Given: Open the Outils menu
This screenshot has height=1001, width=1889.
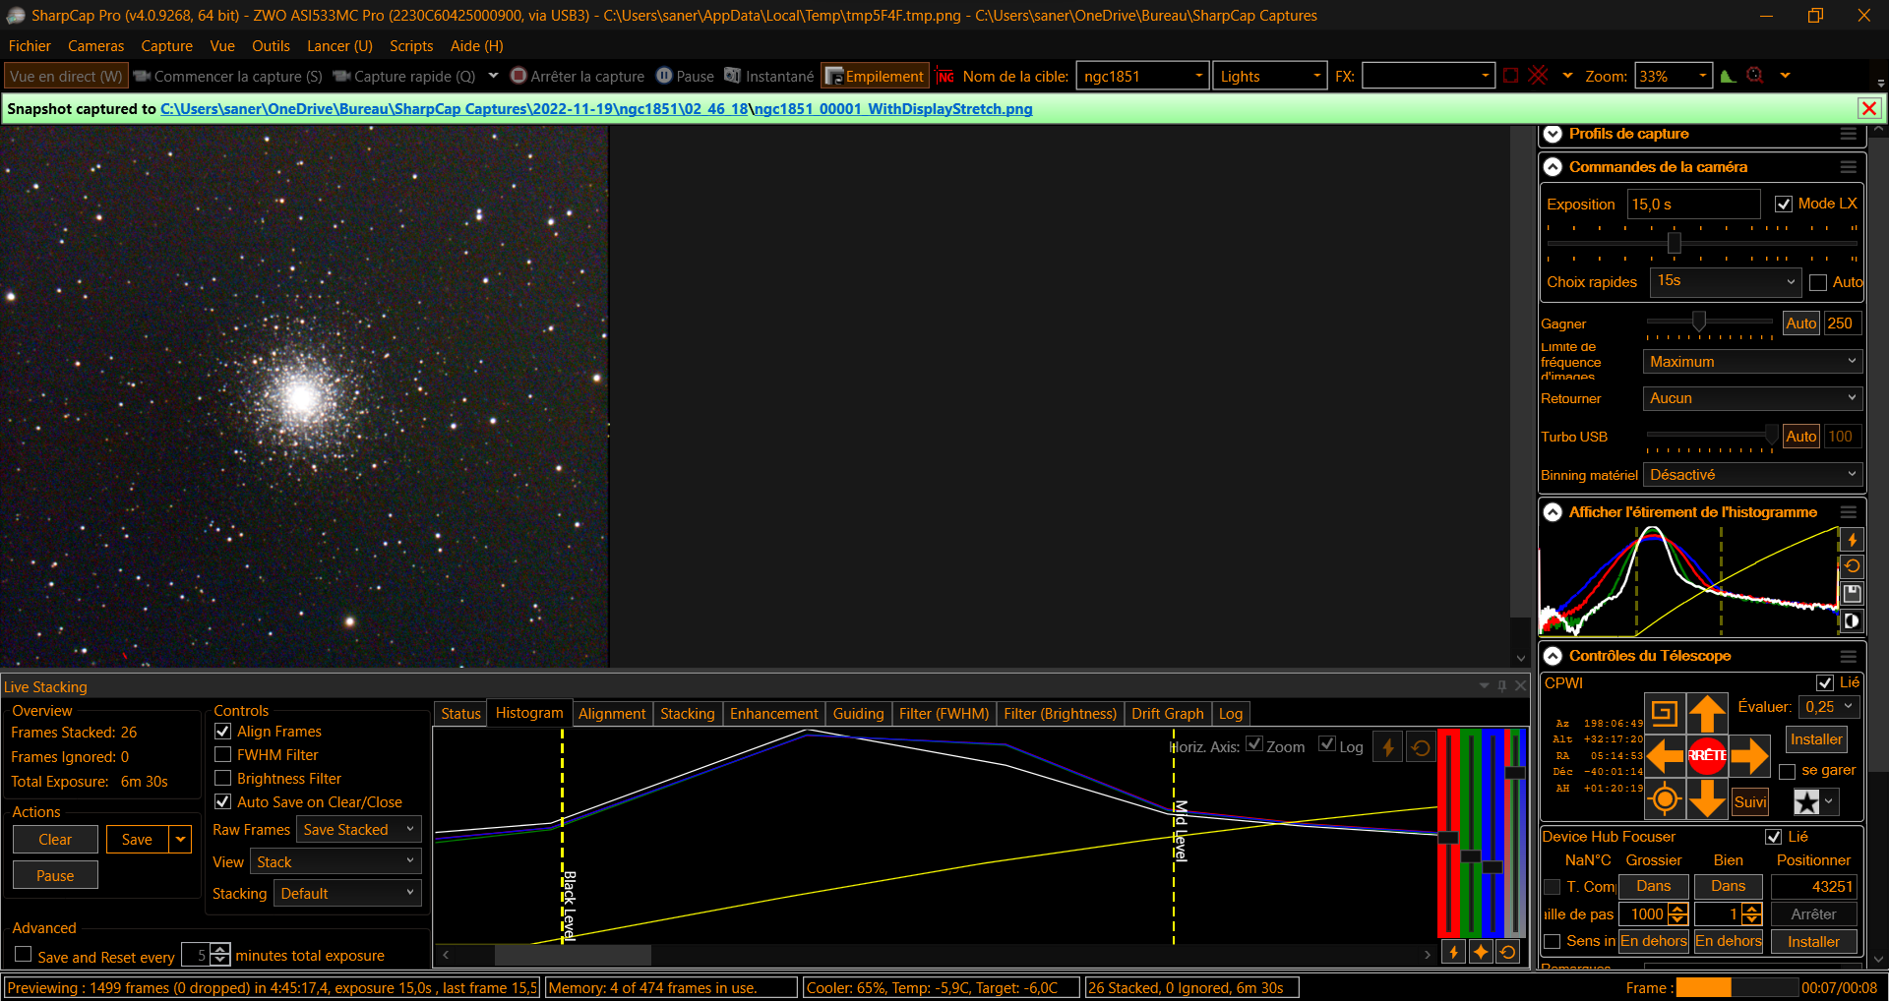Looking at the screenshot, I should tap(271, 46).
